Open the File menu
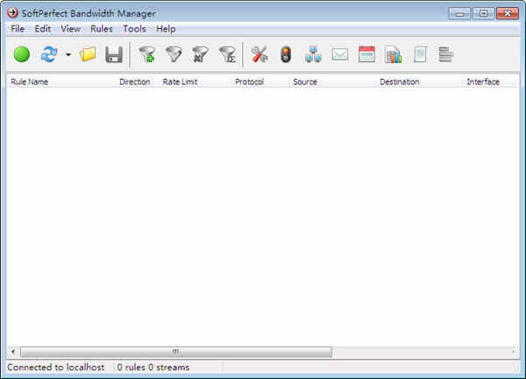The height and width of the screenshot is (379, 526). [18, 29]
